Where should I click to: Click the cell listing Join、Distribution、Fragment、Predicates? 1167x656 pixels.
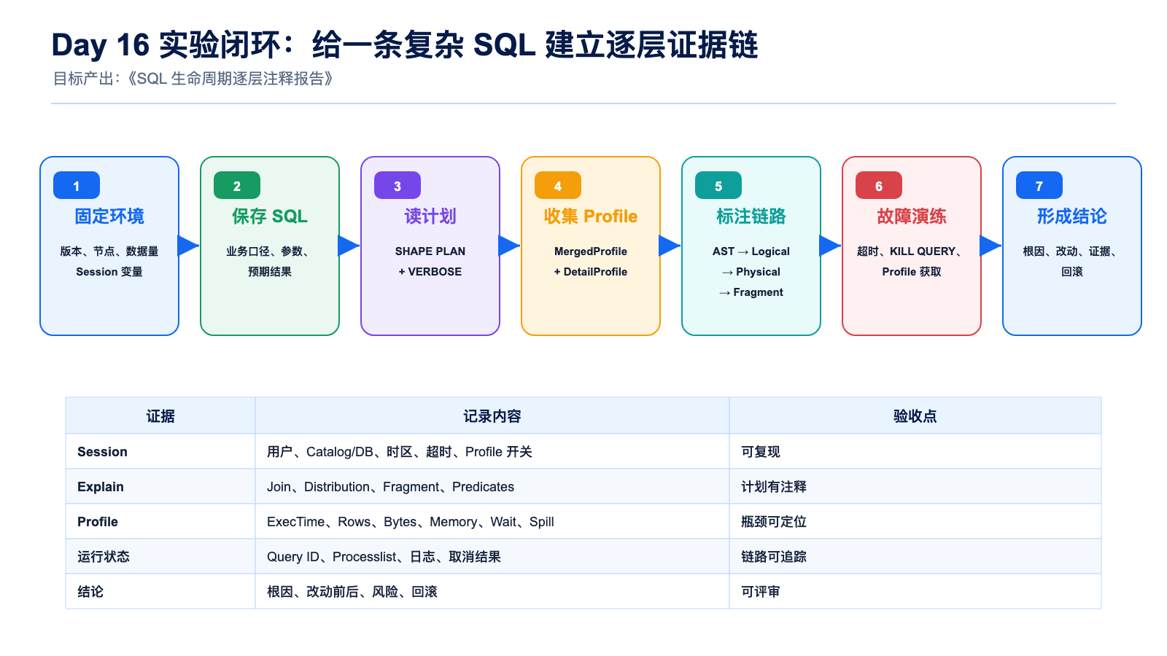pos(492,487)
